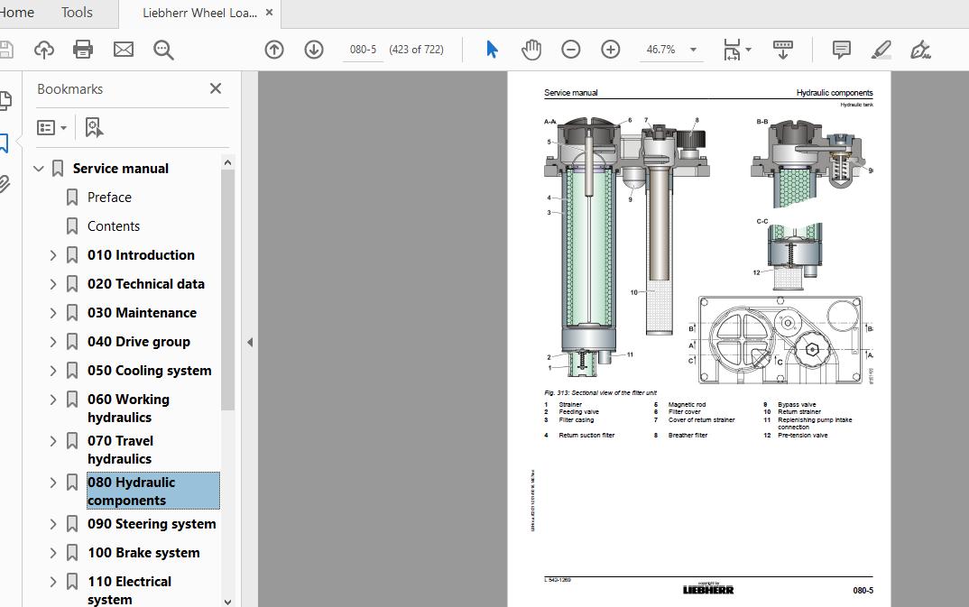Close the Liebherr Wheel Loader tab
The image size is (969, 607).
tap(269, 13)
